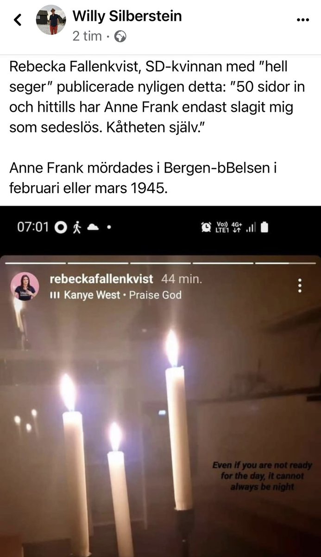This screenshot has width=321, height=557.
Task: Tap the 07:01 clock in status bar
Action: pyautogui.click(x=32, y=227)
